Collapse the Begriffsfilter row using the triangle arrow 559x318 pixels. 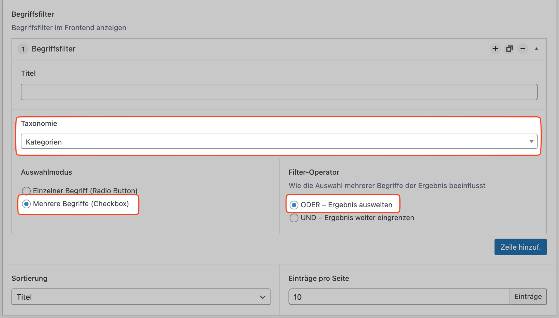point(536,49)
